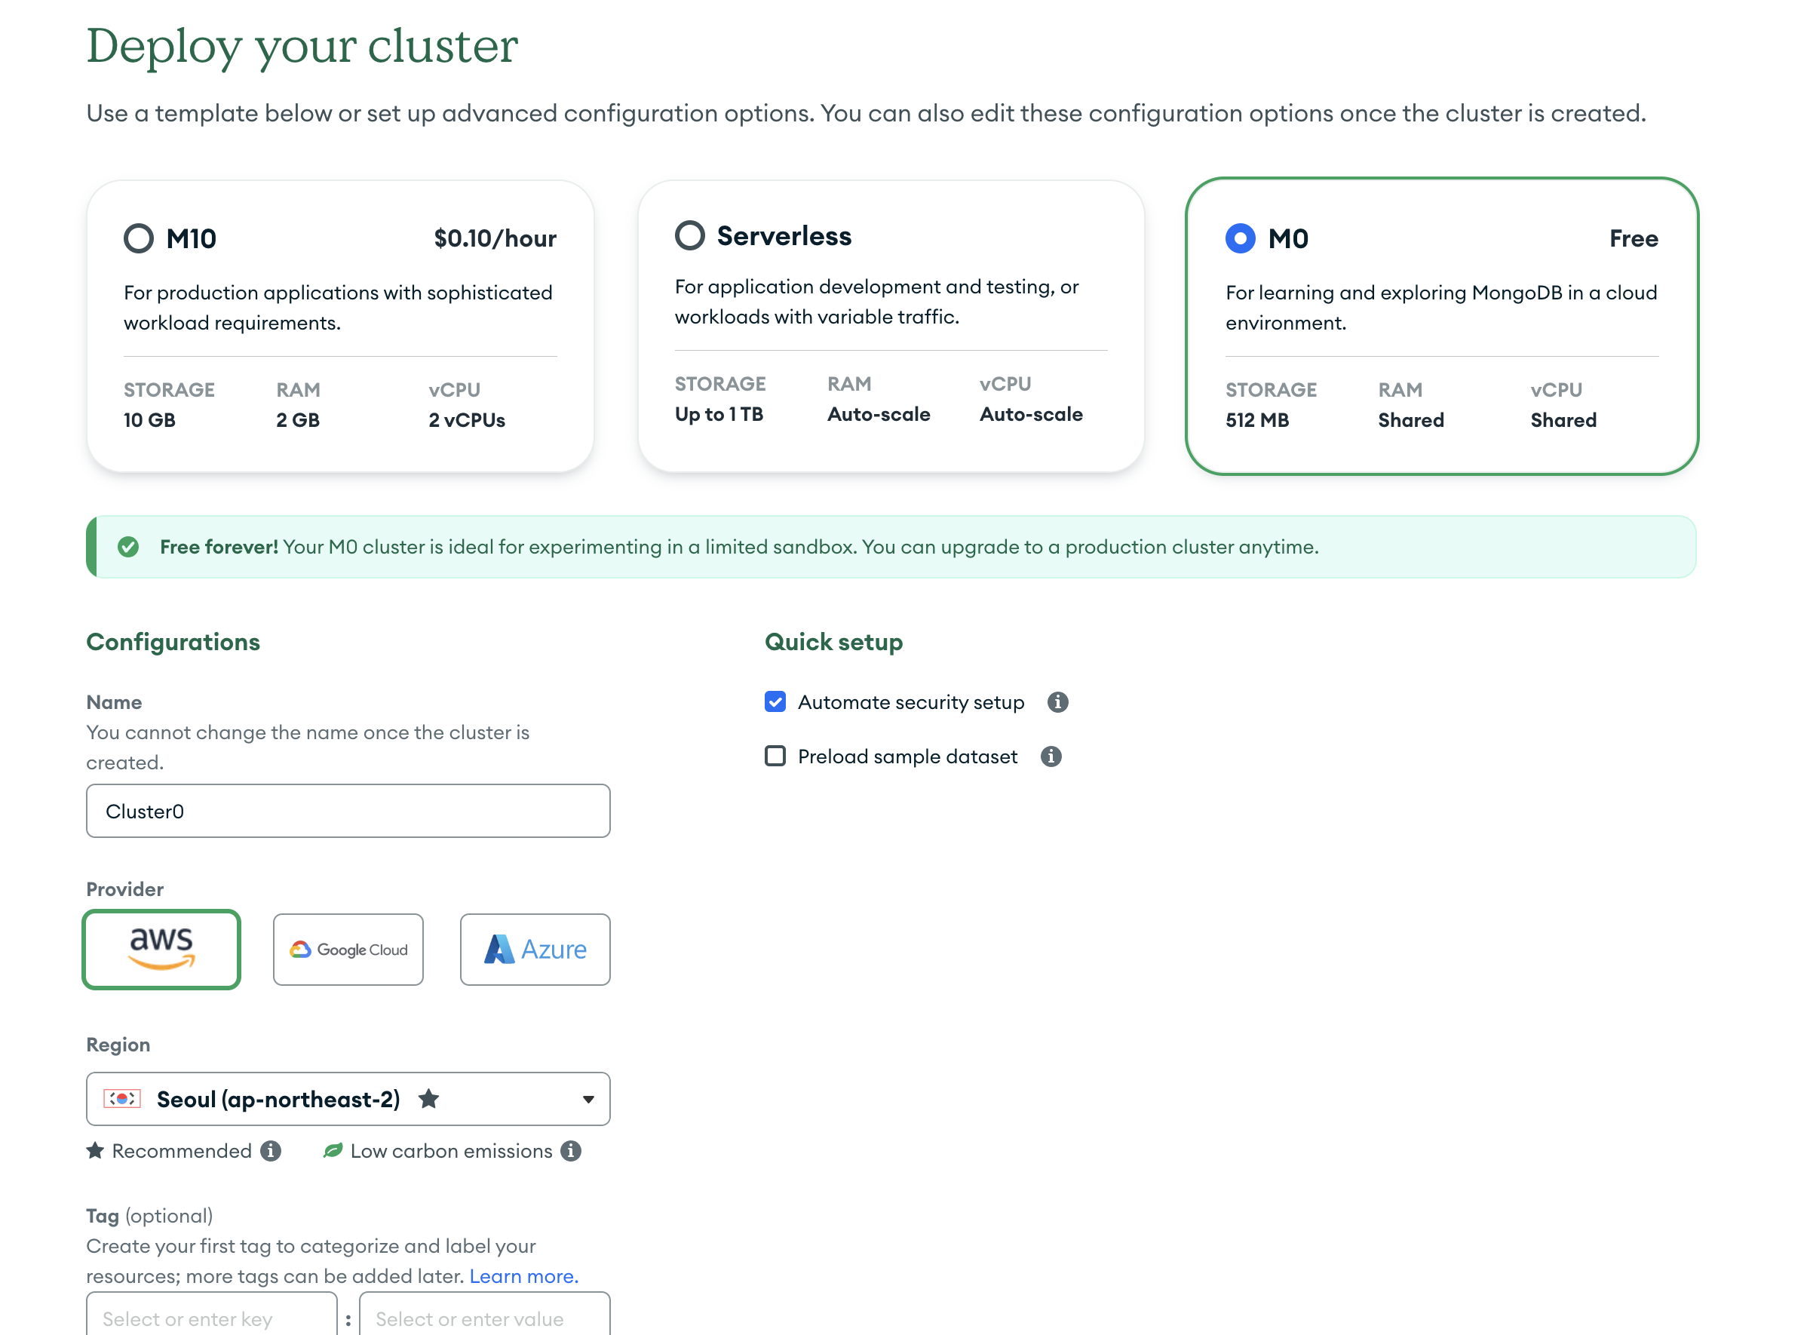Click info icon next to Low carbon emissions
The height and width of the screenshot is (1335, 1810).
[x=570, y=1151]
